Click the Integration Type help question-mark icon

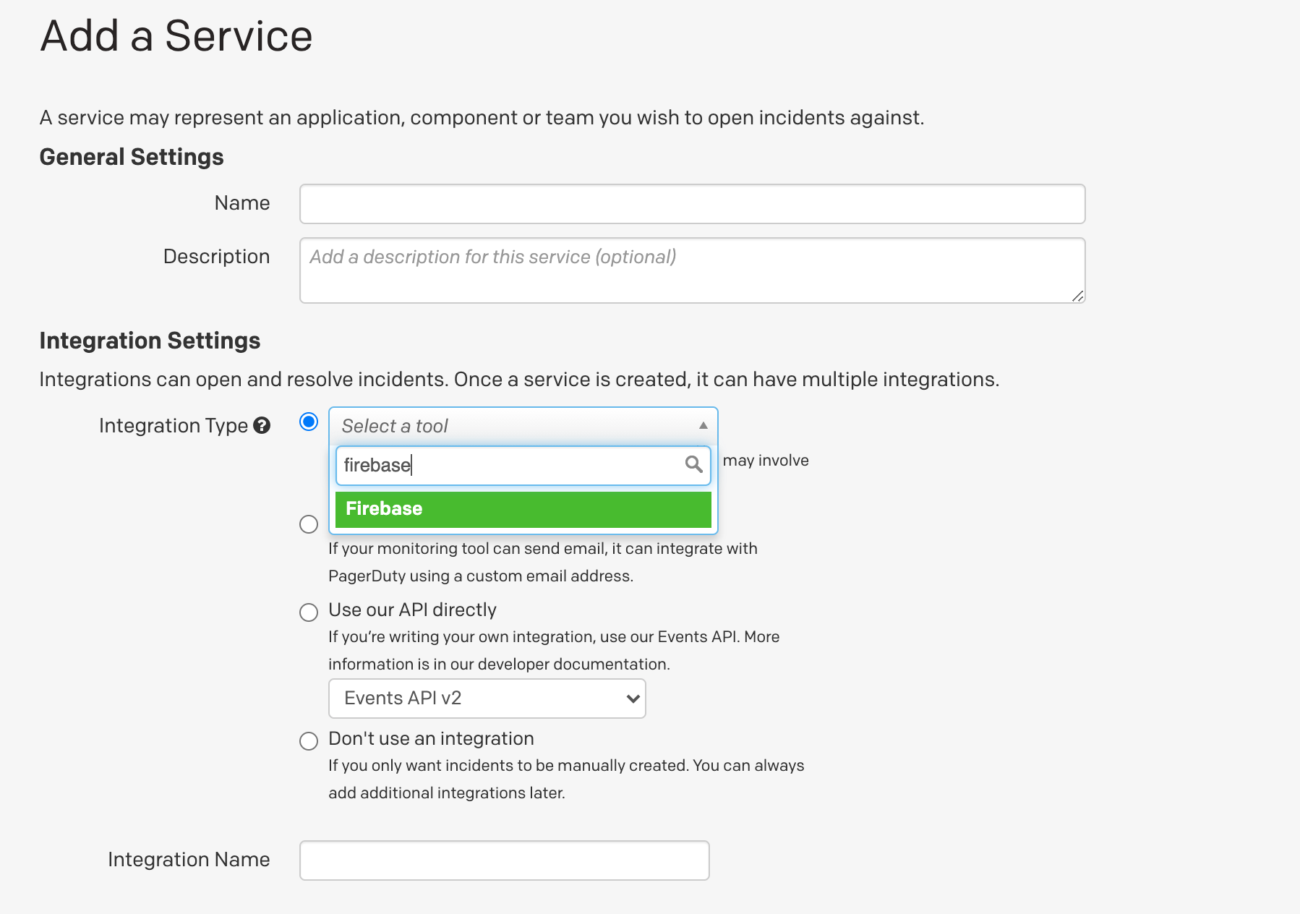(x=262, y=426)
